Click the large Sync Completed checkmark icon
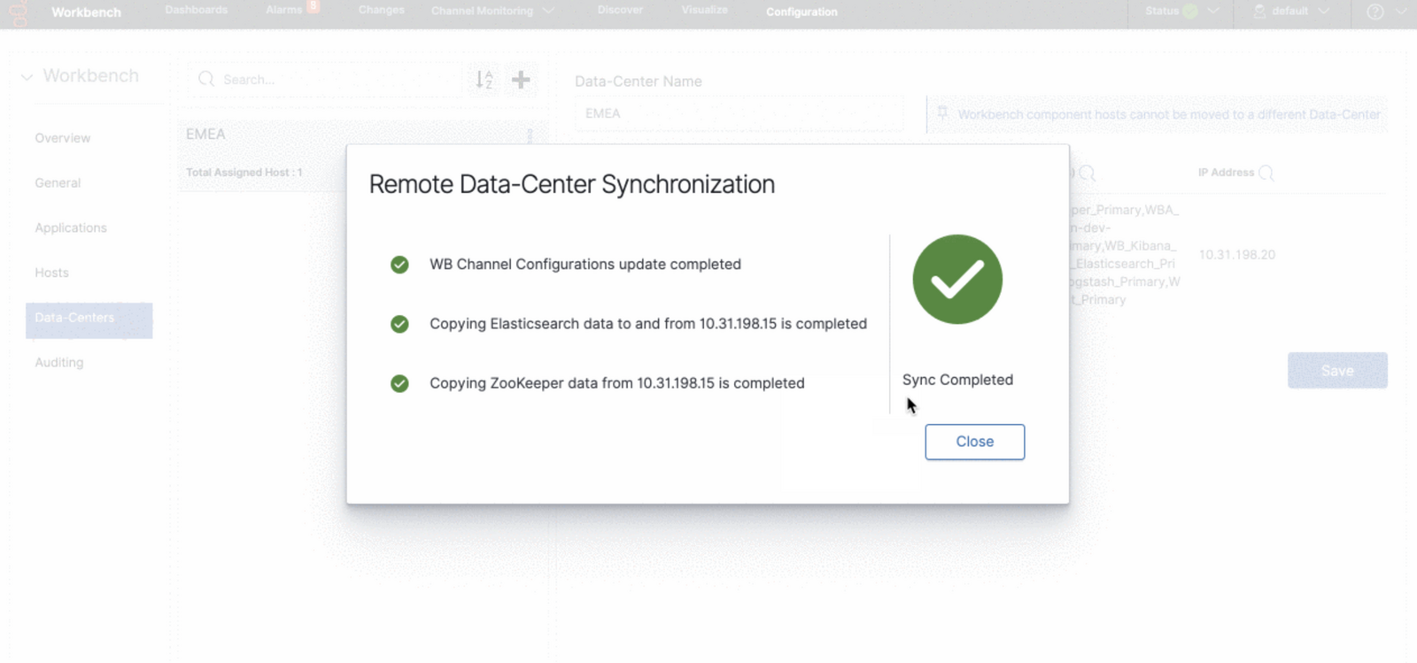 click(x=957, y=280)
